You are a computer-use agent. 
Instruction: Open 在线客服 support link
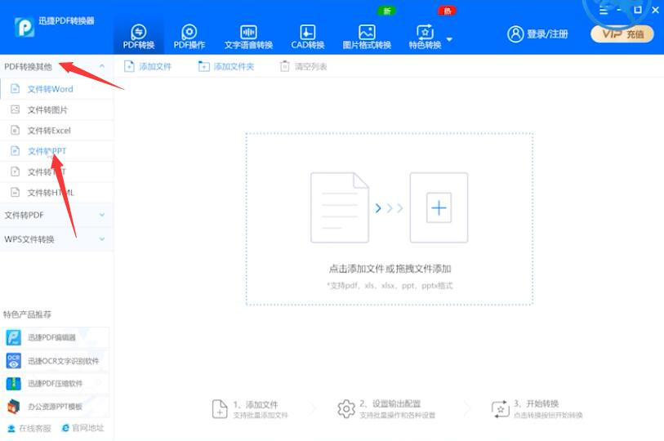pos(29,428)
